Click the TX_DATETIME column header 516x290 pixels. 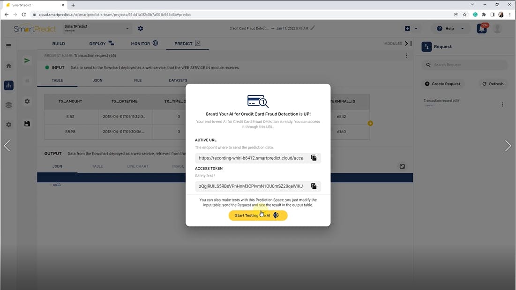point(124,101)
